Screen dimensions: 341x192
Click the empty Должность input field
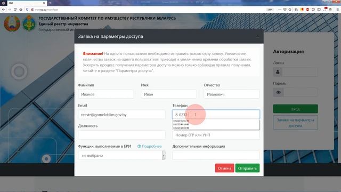(121, 135)
